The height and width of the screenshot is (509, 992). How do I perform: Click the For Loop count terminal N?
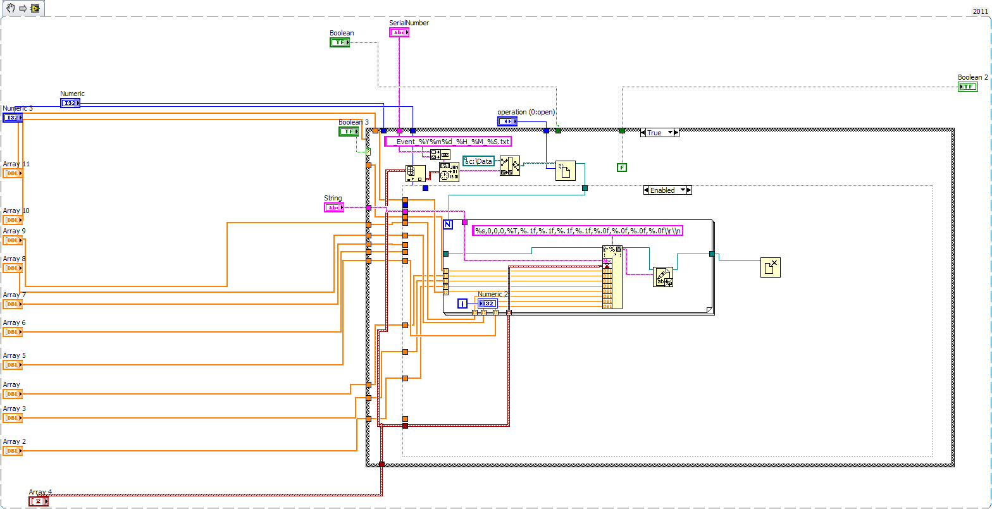pyautogui.click(x=448, y=224)
